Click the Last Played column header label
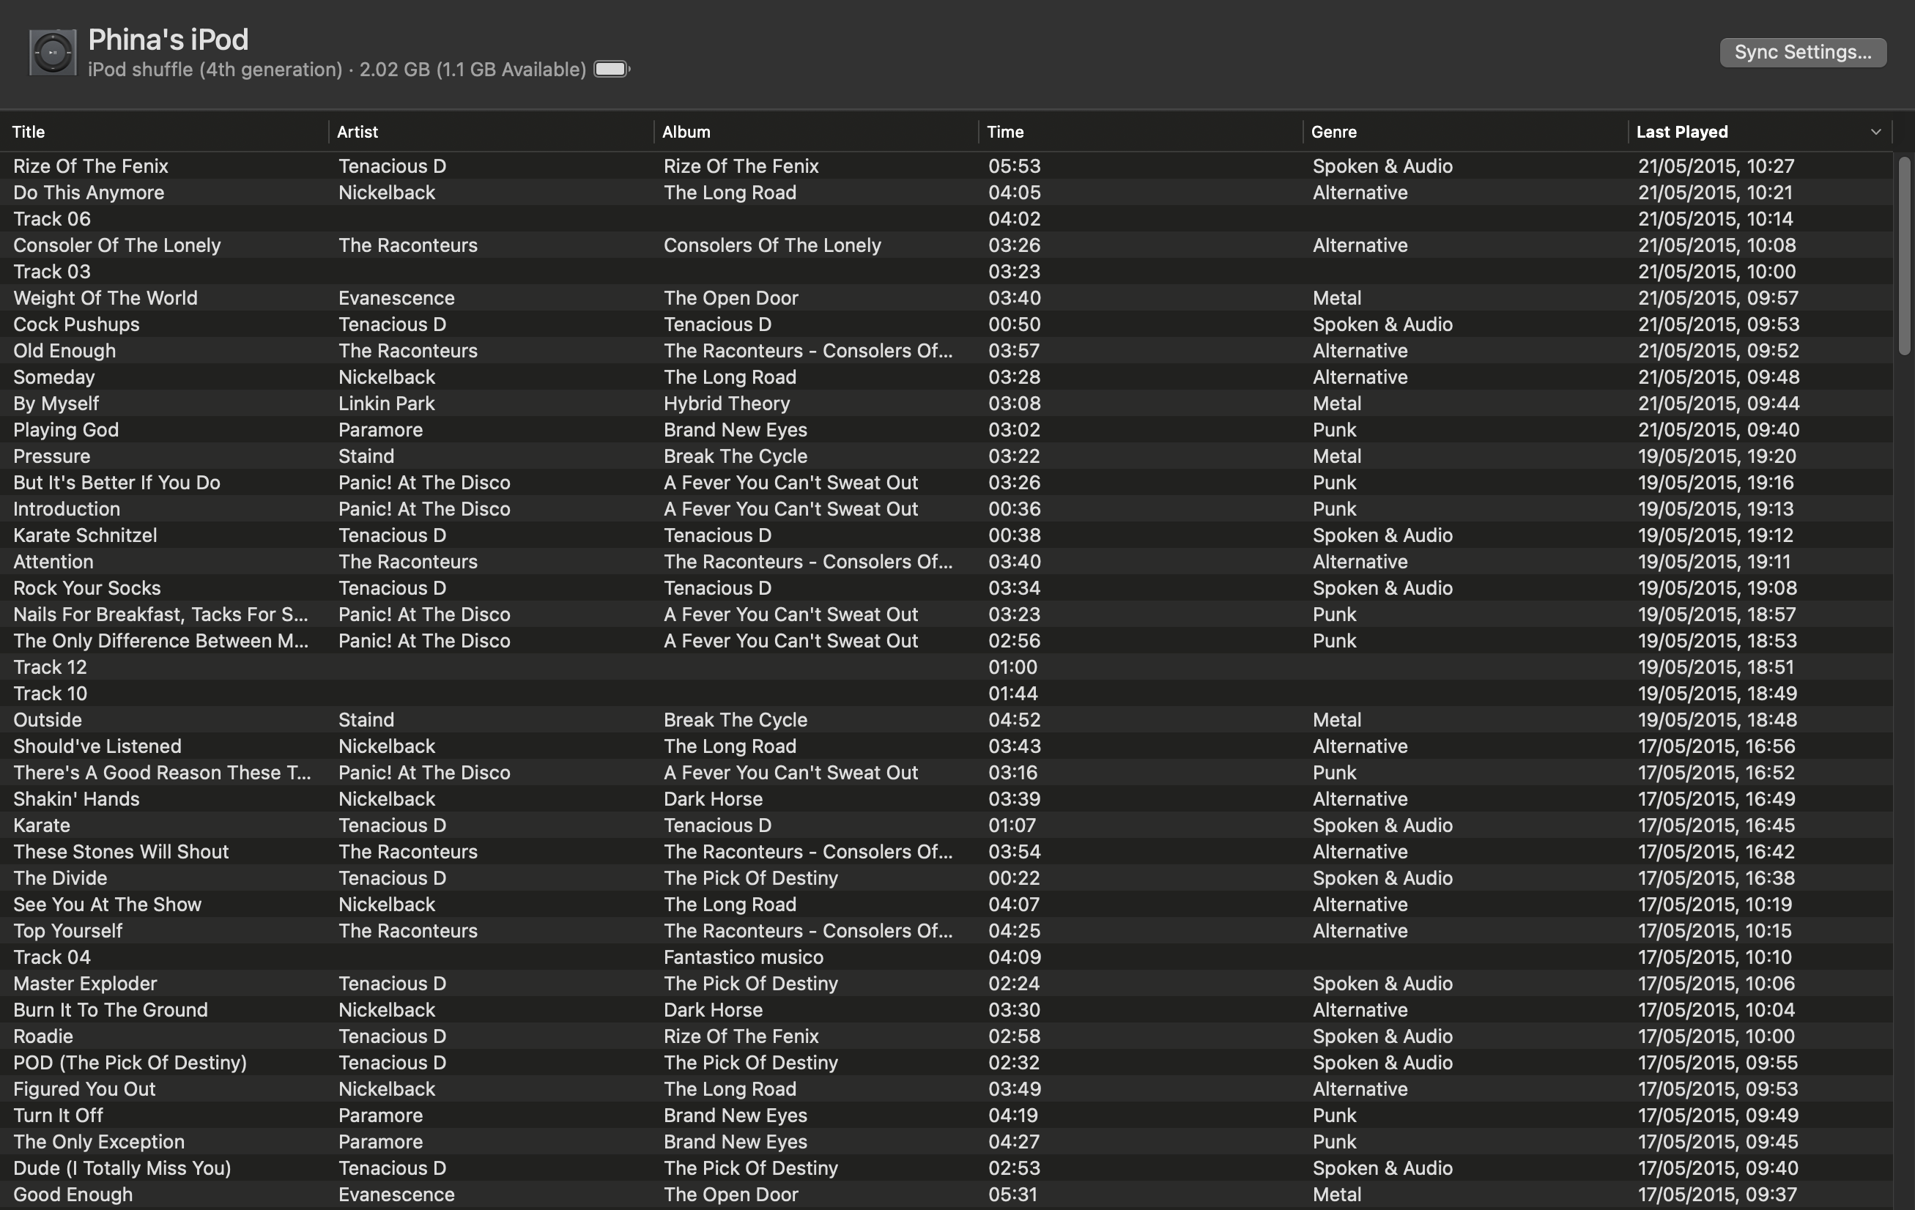 point(1682,132)
